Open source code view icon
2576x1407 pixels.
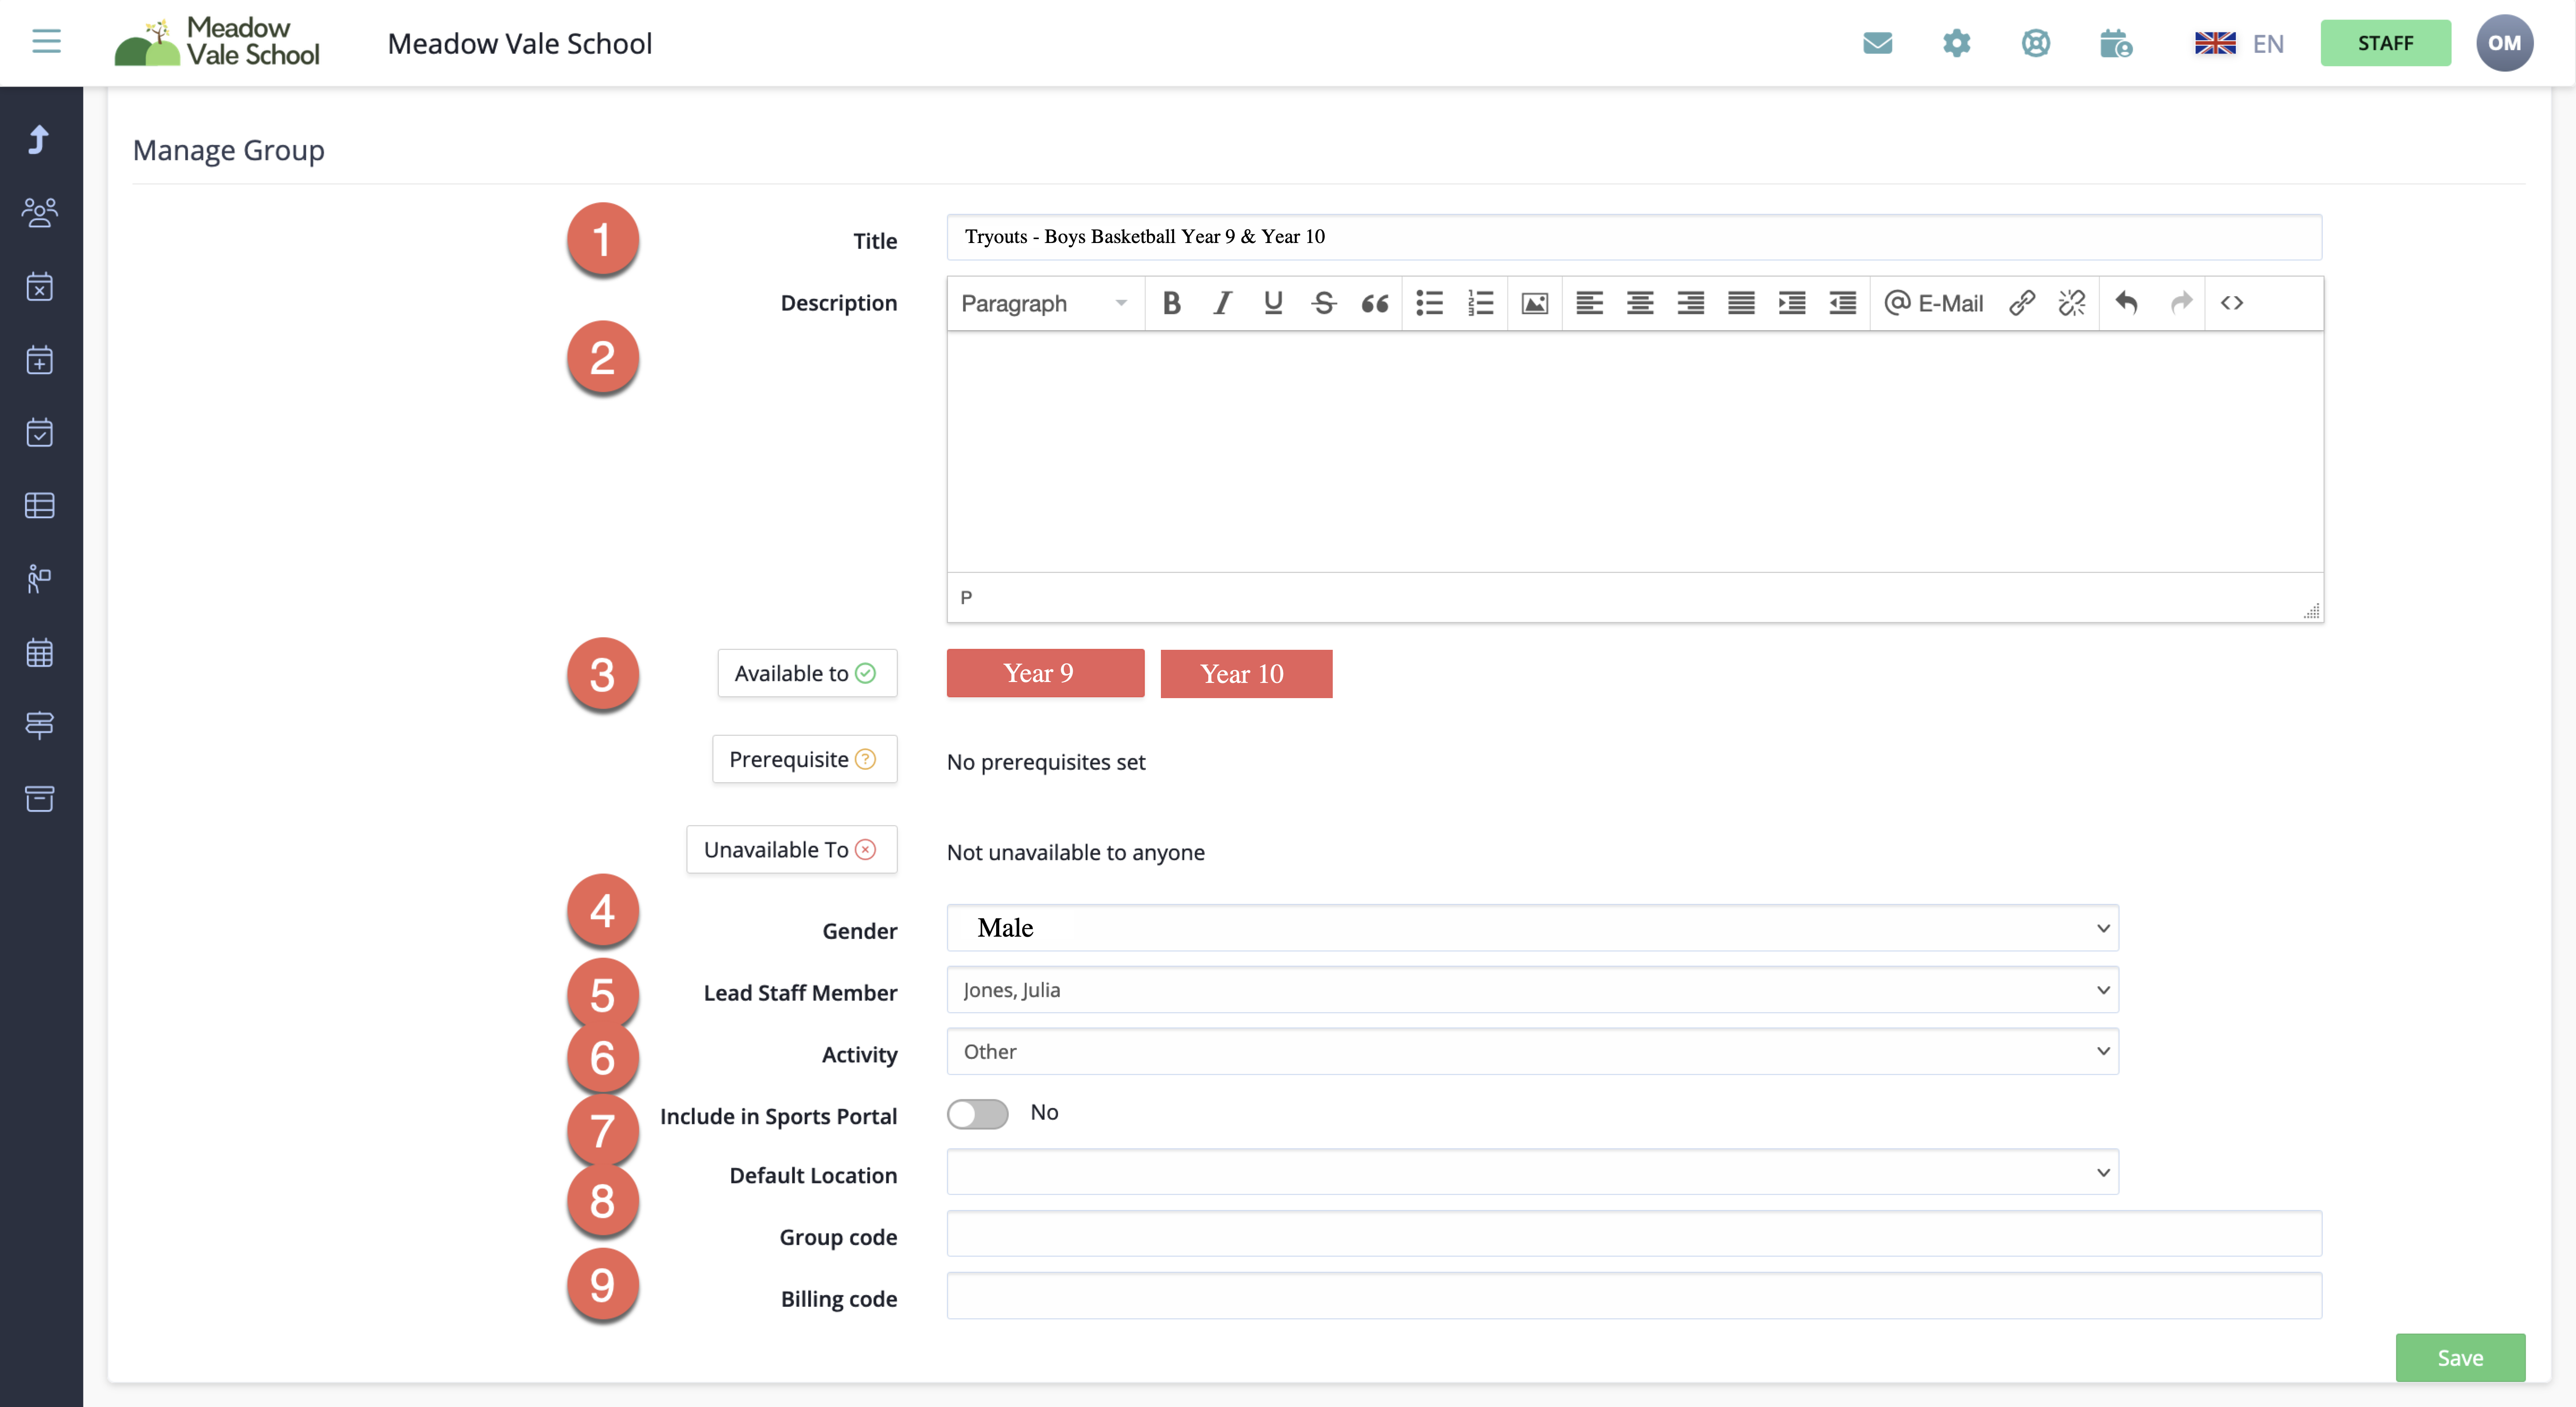tap(2231, 303)
